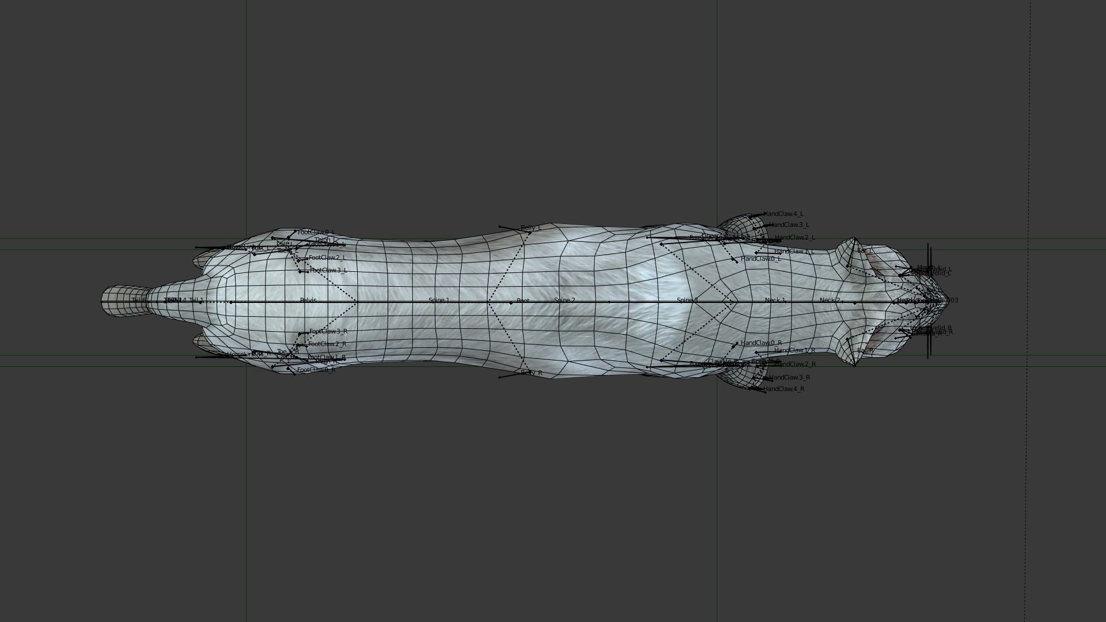Select the HandClaw.2_R bone label

[x=796, y=364]
